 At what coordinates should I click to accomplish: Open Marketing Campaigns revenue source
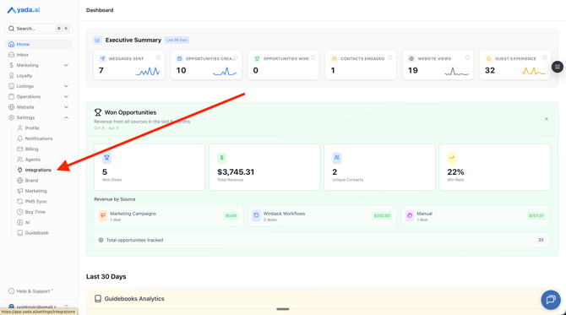pyautogui.click(x=169, y=216)
